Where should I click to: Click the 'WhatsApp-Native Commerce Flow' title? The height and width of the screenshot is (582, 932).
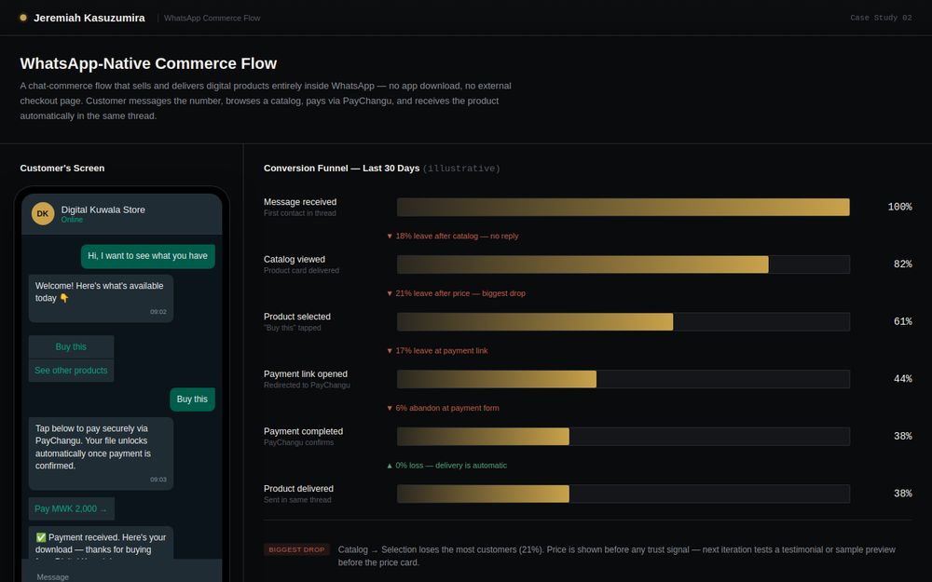[148, 63]
